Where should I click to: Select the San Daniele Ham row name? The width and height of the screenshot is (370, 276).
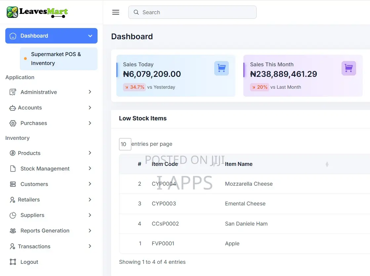246,224
